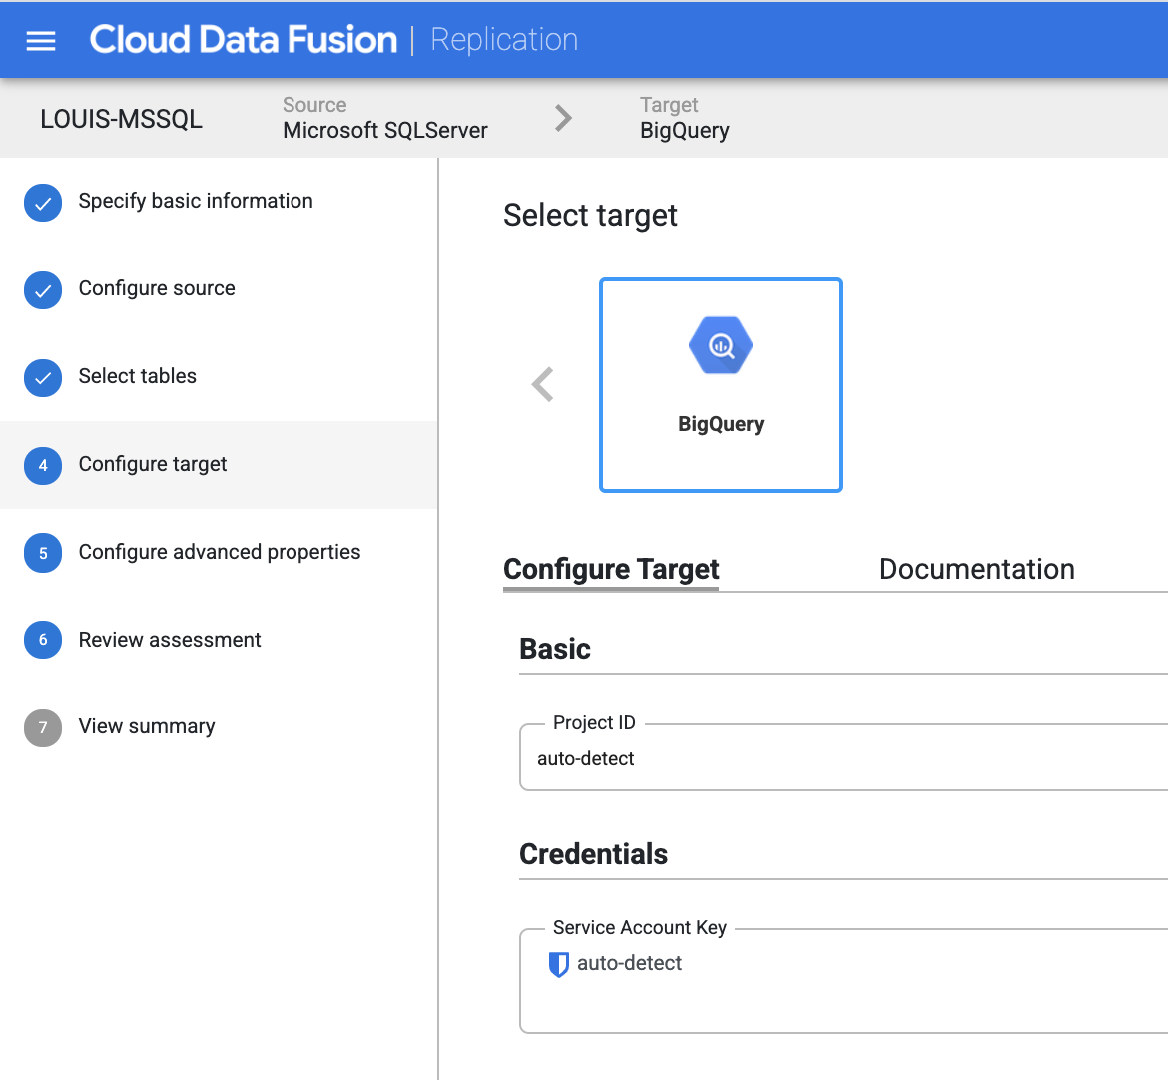Click the Basic section heading

(555, 650)
